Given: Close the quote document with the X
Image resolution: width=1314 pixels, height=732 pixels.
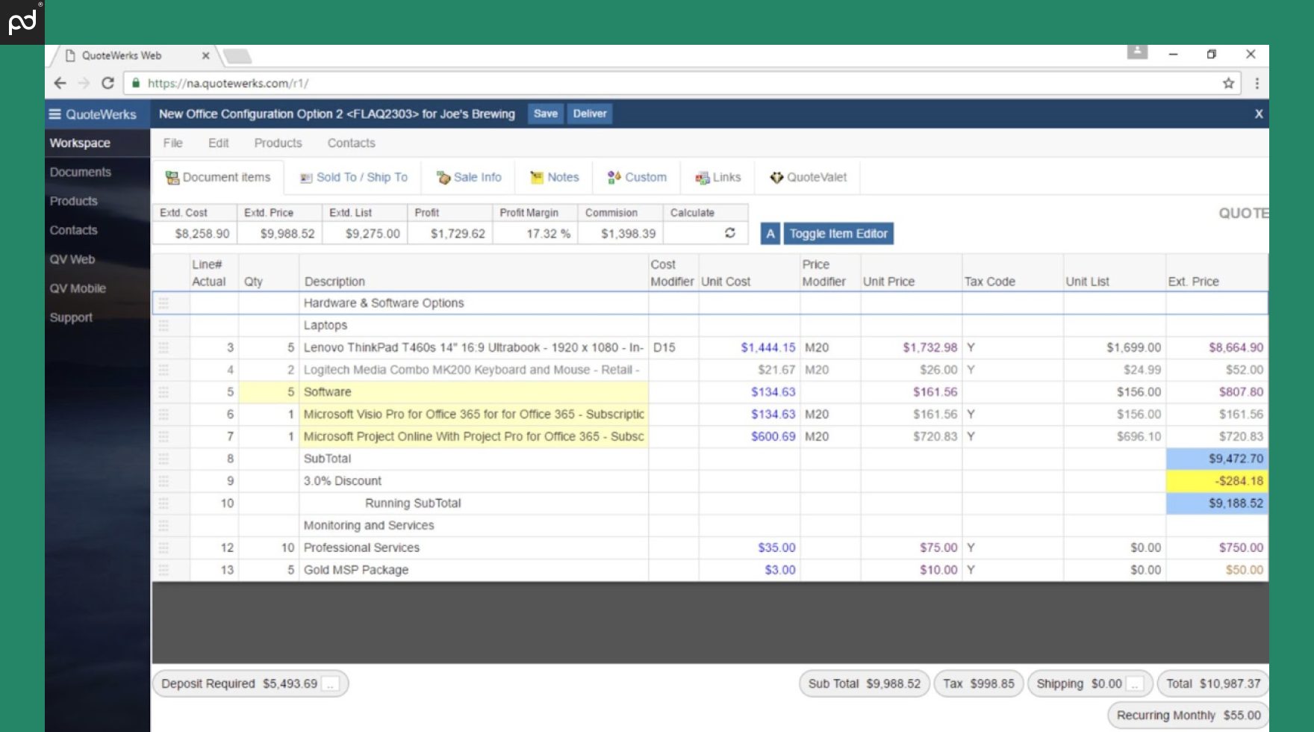Looking at the screenshot, I should click(1259, 114).
